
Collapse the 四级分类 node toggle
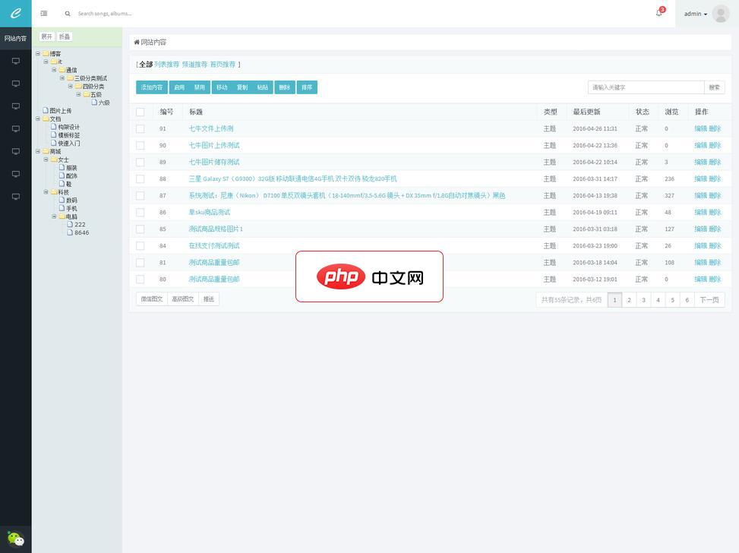[71, 86]
